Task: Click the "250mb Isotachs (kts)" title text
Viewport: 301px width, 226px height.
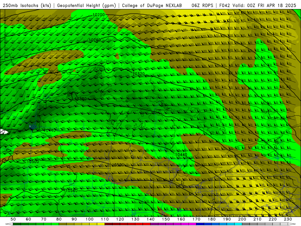Action: [x=27, y=6]
